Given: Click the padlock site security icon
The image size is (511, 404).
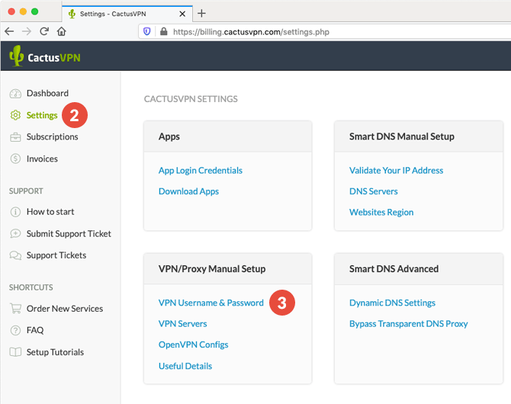Looking at the screenshot, I should point(164,31).
